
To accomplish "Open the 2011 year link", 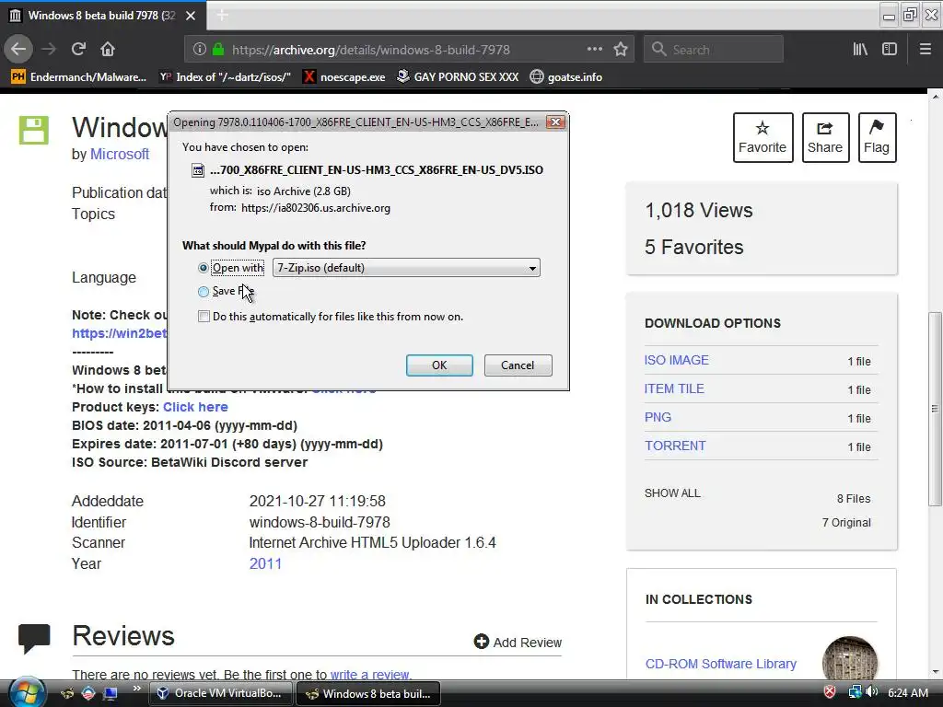I will tap(265, 564).
